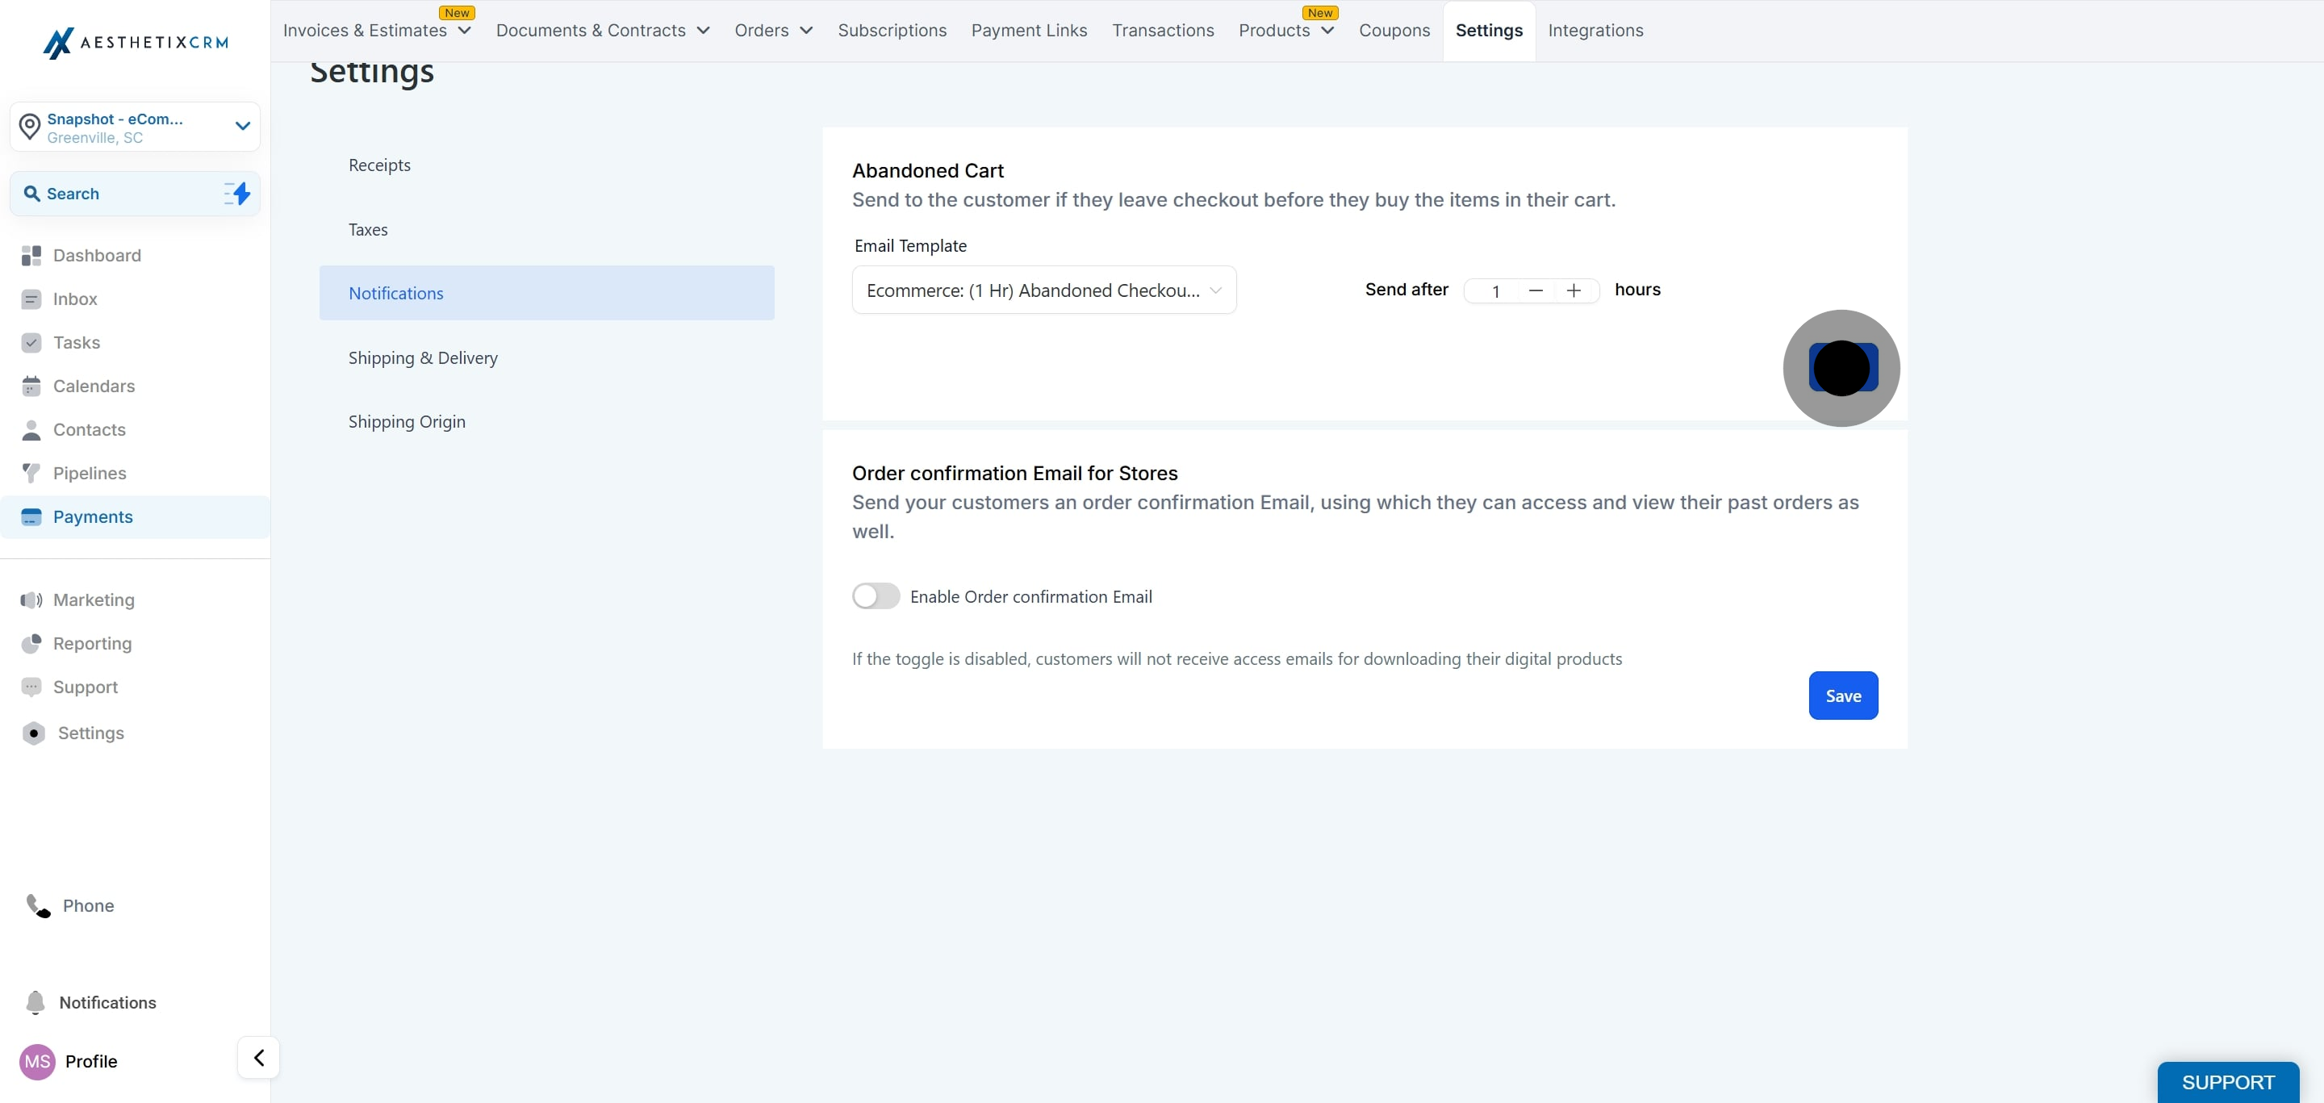This screenshot has height=1103, width=2324.
Task: Click the Dashboard icon in sidebar
Action: pyautogui.click(x=31, y=256)
